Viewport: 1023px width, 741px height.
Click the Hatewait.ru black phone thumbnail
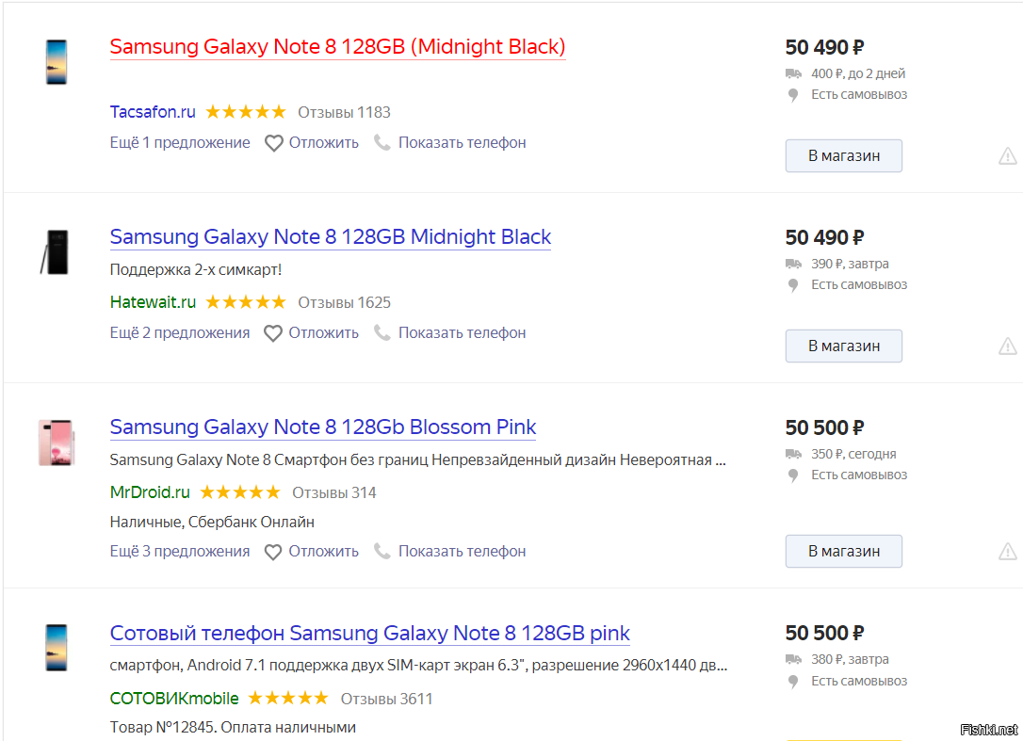(55, 251)
